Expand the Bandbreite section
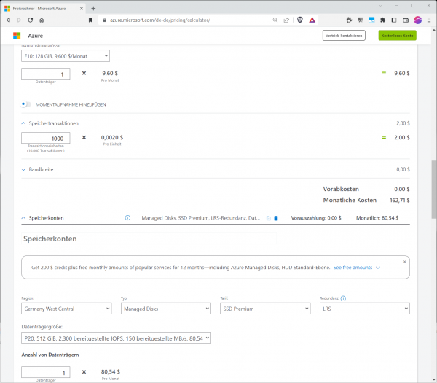Viewport: 437px width, 383px height. pos(23,169)
